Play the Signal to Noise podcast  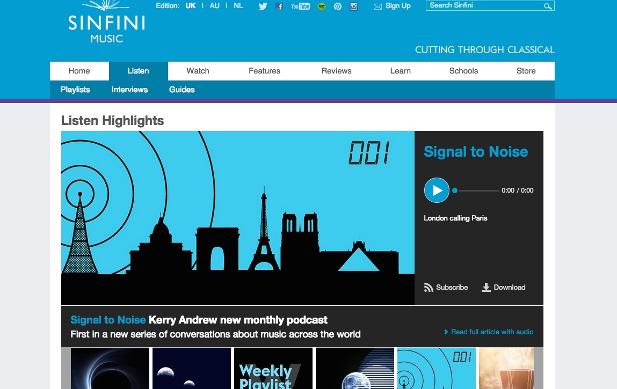[x=437, y=190]
